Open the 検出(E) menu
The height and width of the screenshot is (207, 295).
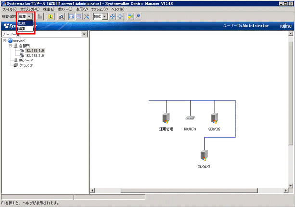(49, 9)
